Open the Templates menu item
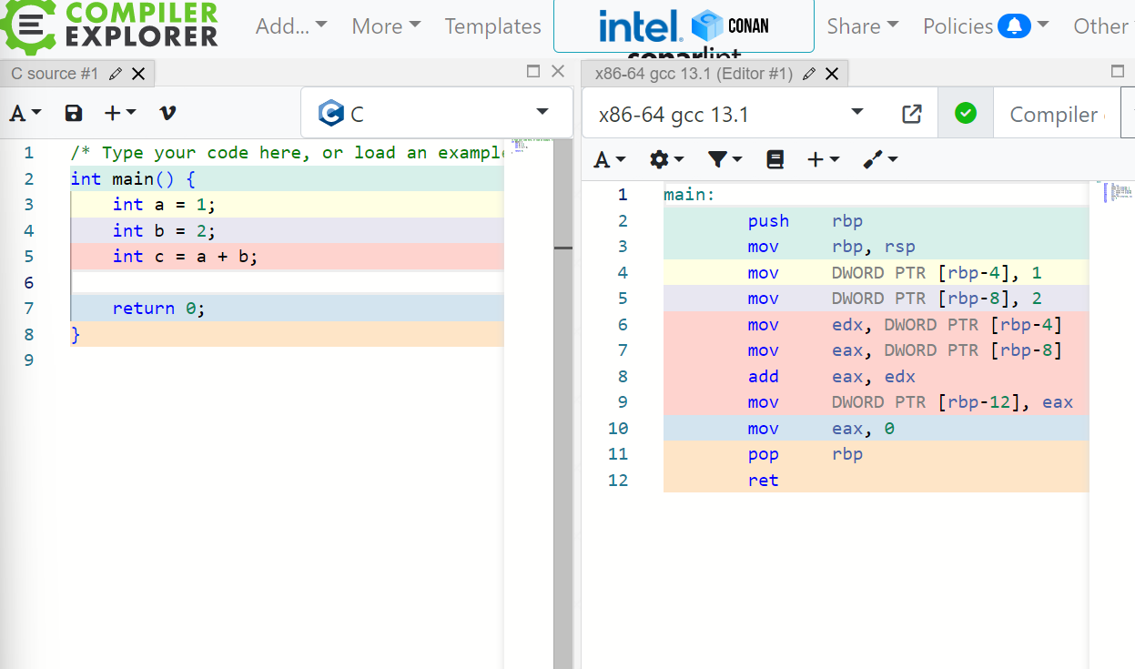Screen dimensions: 1135x669 click(x=492, y=26)
